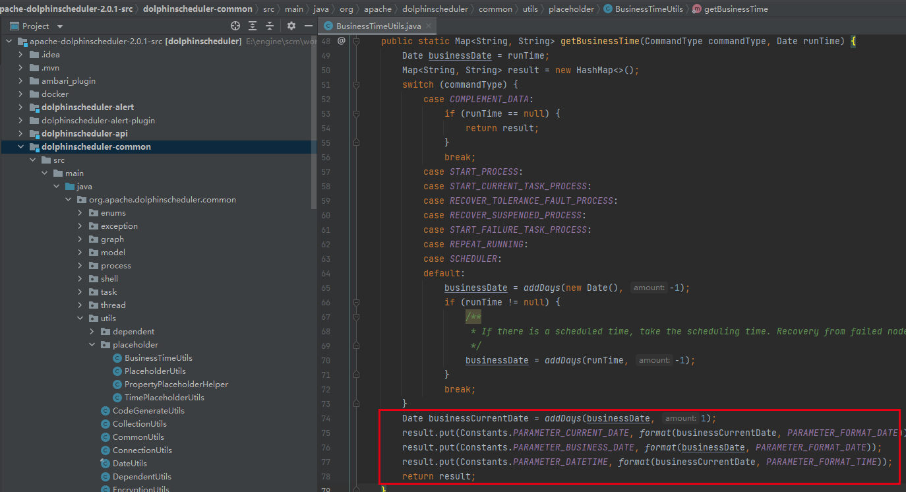906x492 pixels.
Task: Click 'return result;' on line 78
Action: (438, 476)
